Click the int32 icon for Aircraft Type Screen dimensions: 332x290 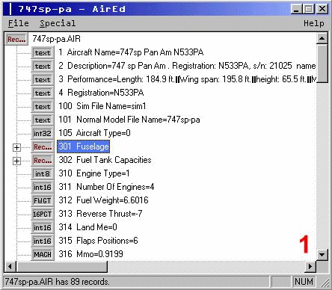pos(43,134)
